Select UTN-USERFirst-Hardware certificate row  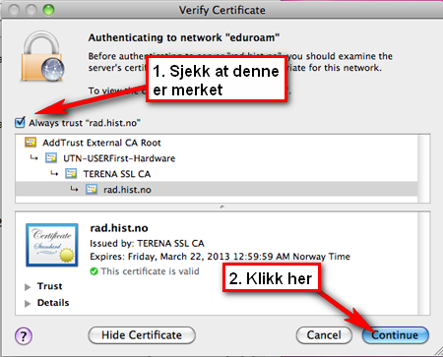click(217, 158)
